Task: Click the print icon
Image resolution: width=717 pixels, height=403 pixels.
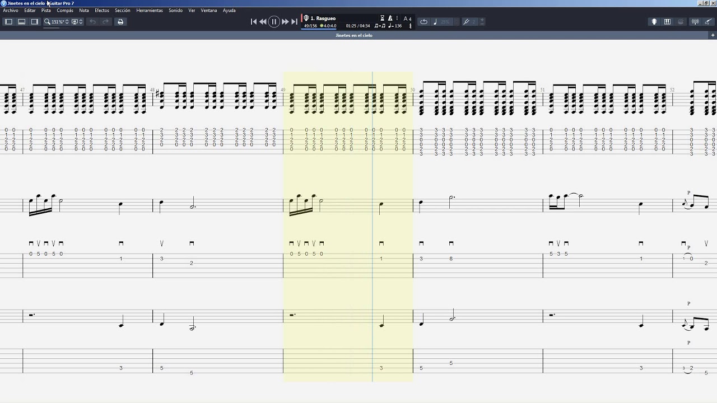Action: (x=120, y=22)
